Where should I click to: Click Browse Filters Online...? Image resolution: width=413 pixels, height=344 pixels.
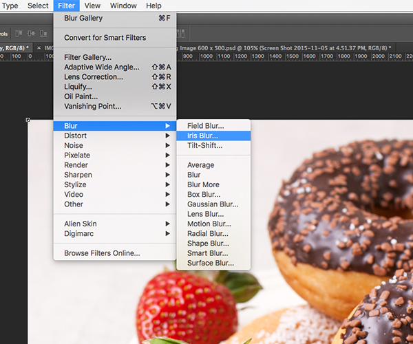[115, 253]
